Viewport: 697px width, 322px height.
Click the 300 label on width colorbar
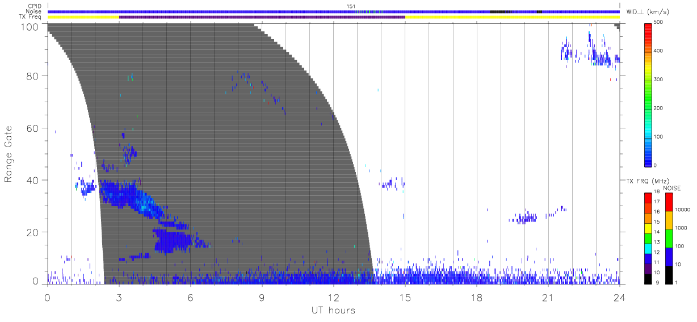click(658, 80)
